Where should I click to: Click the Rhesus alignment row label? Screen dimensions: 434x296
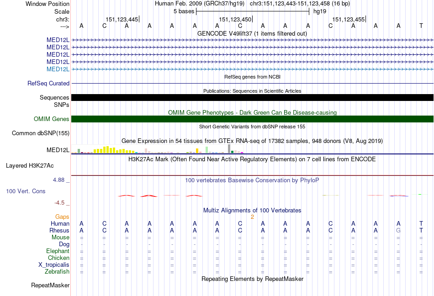59,230
